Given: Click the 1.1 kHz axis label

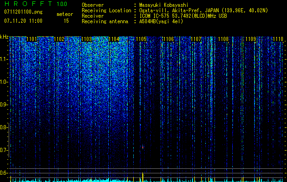Looking at the screenshot, I should [4, 59].
